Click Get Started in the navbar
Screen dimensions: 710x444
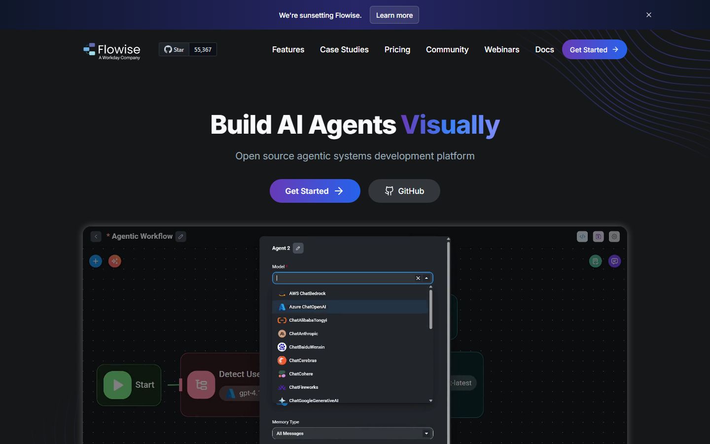pos(595,49)
